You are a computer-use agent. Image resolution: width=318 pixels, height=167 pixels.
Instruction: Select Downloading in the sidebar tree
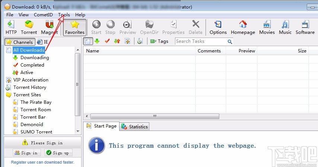(x=35, y=58)
